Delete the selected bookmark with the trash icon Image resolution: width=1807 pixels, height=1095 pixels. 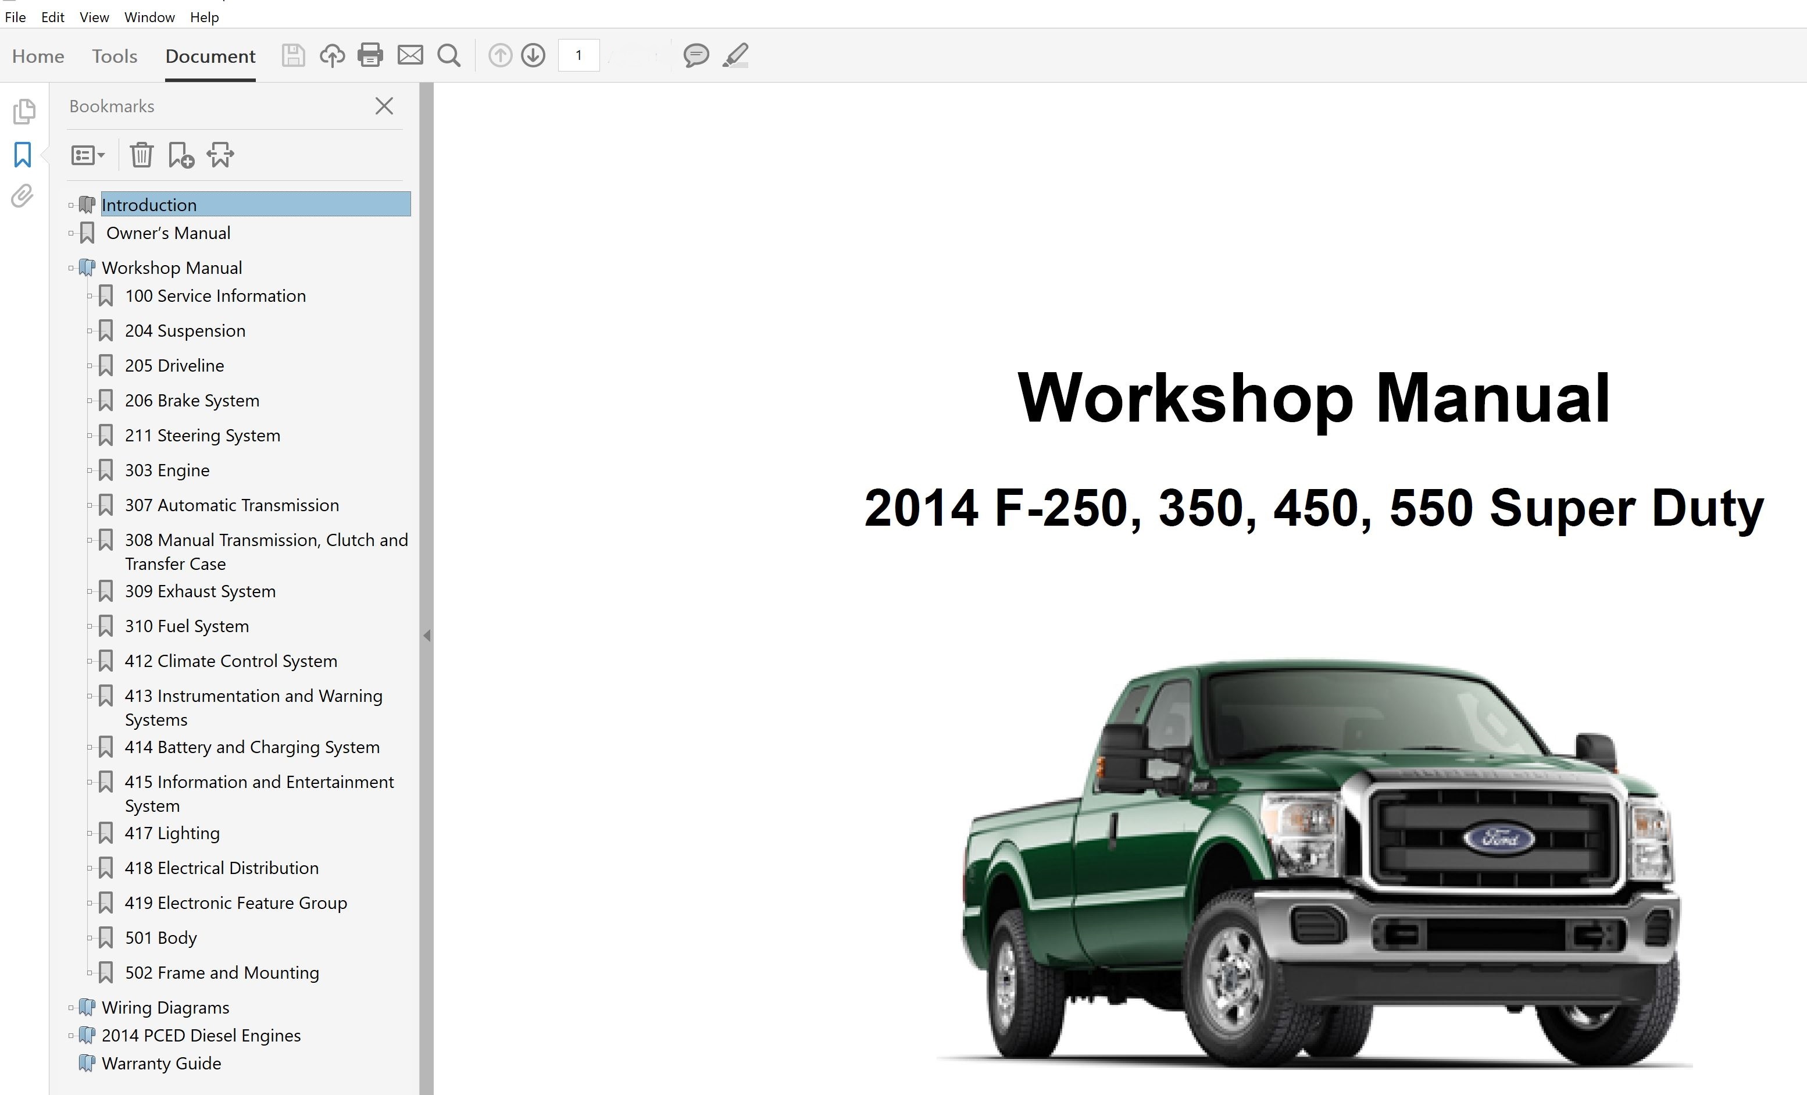[x=141, y=155]
